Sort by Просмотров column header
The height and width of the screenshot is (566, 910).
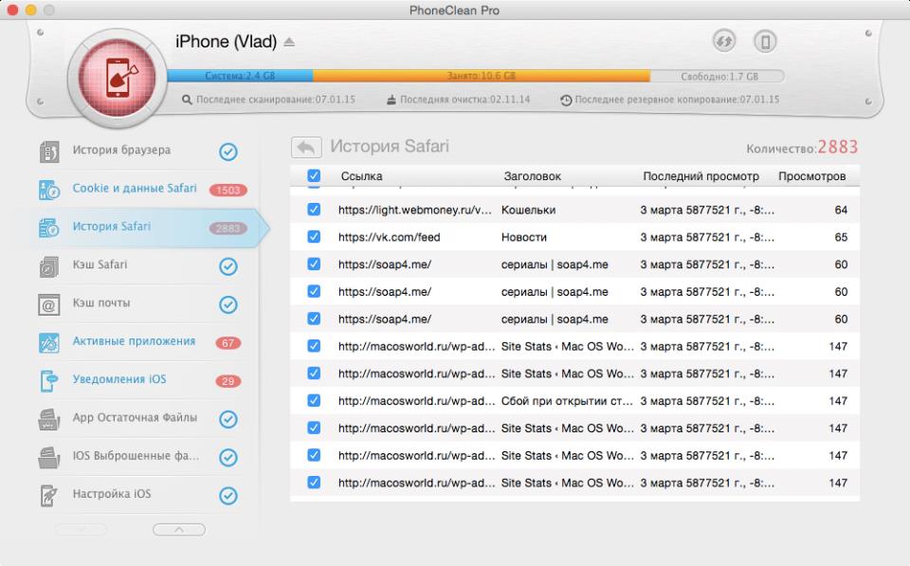[x=812, y=176]
